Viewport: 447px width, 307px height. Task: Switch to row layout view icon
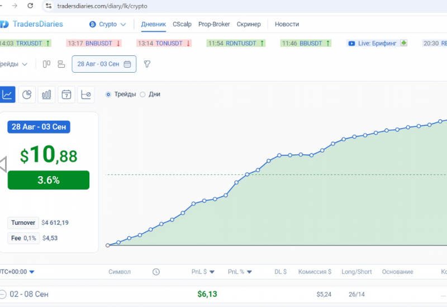[x=61, y=64]
